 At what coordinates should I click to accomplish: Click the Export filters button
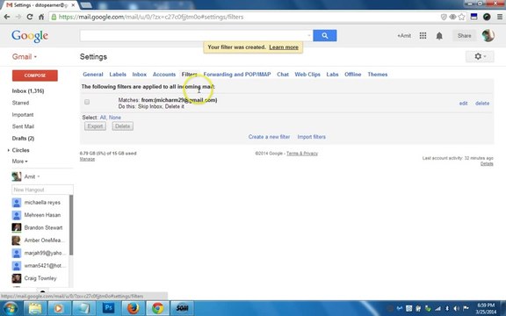pyautogui.click(x=95, y=126)
